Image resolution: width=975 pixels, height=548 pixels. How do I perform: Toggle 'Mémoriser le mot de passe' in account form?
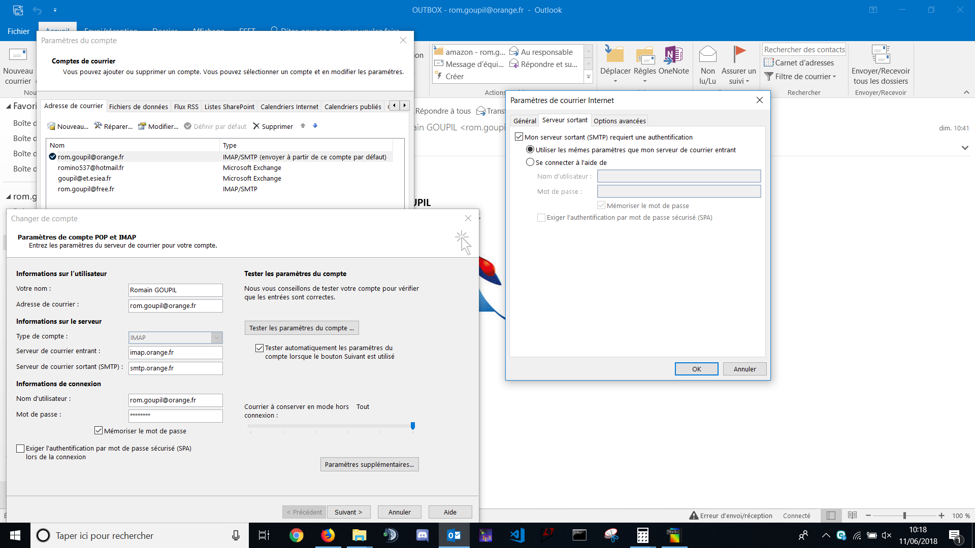[x=99, y=431]
